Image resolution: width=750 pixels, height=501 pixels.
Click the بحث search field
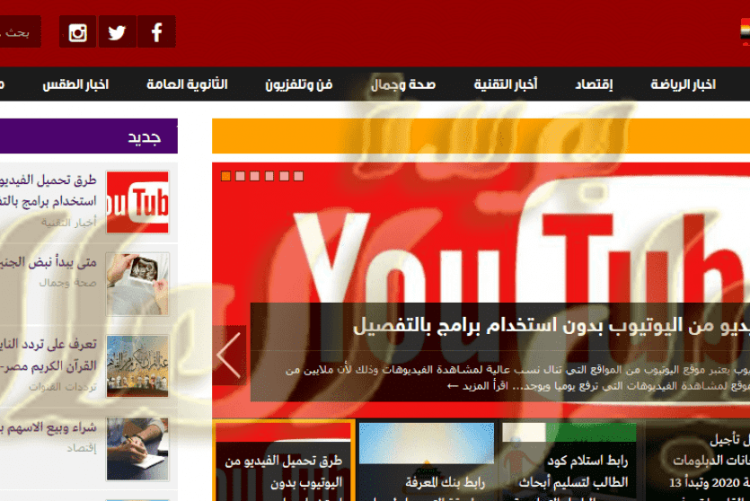(19, 31)
